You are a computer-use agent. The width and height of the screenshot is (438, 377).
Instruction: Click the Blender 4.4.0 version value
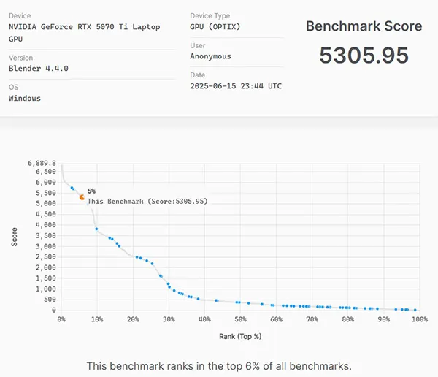(x=40, y=69)
